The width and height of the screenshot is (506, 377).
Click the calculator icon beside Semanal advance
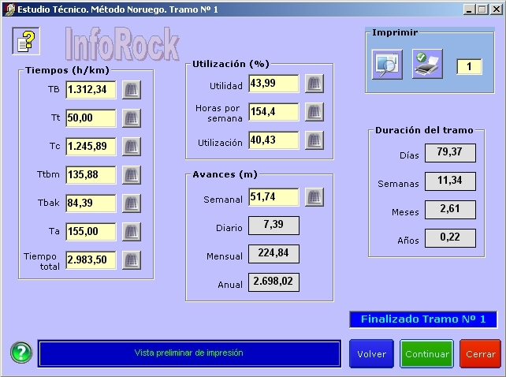point(314,197)
